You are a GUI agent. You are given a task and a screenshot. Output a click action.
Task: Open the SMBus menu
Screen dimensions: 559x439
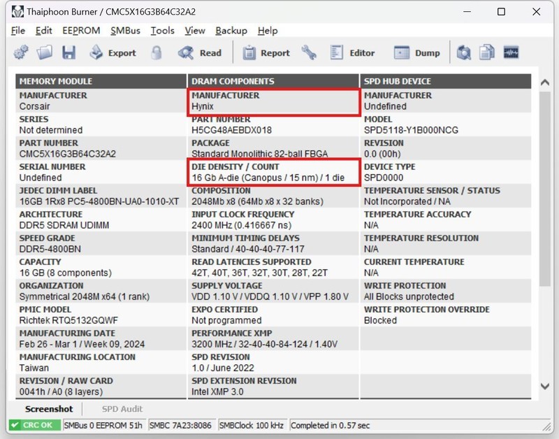point(124,31)
